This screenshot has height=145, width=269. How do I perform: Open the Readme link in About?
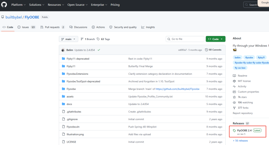240,76
